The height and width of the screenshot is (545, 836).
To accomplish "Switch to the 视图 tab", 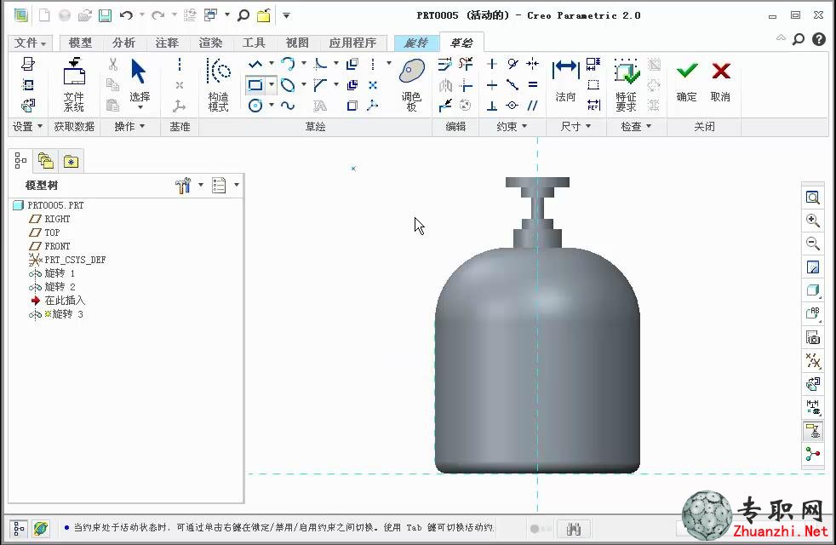I will [x=297, y=43].
